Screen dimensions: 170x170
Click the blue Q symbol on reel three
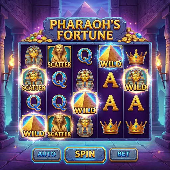pos(85,57)
